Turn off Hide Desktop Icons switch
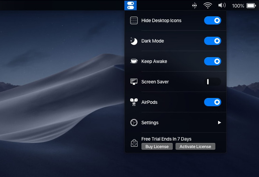This screenshot has height=177, width=259. tap(213, 20)
